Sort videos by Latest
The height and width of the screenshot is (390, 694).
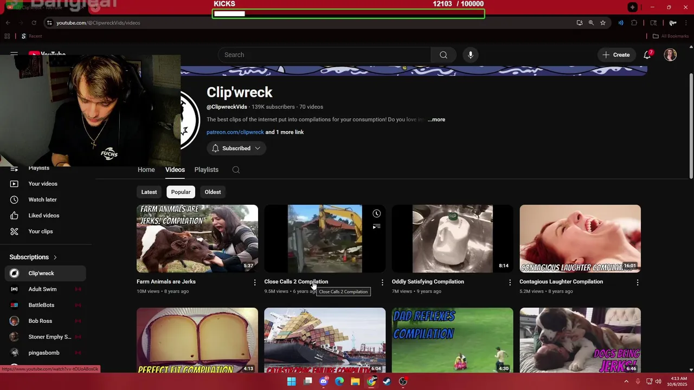[x=149, y=192]
